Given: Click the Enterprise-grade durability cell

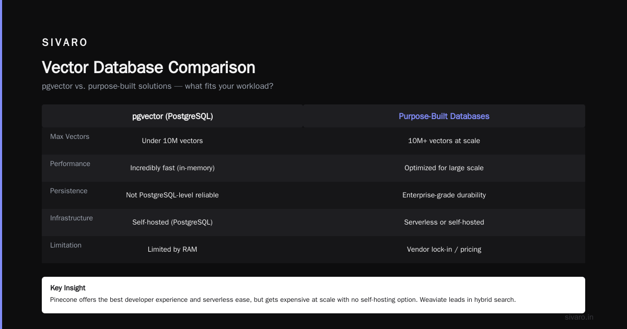Looking at the screenshot, I should click(444, 195).
